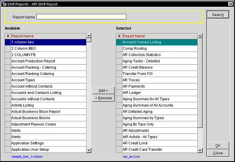235x162 pixels.
Task: Click the Available list scroll up arrow
Action: click(89, 36)
